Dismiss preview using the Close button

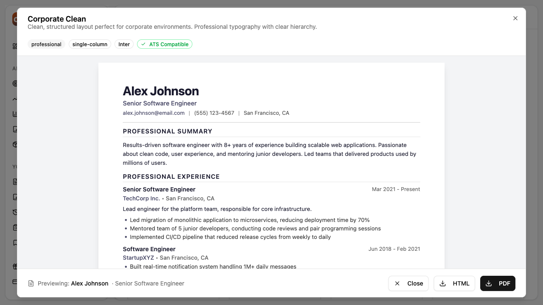point(408,283)
